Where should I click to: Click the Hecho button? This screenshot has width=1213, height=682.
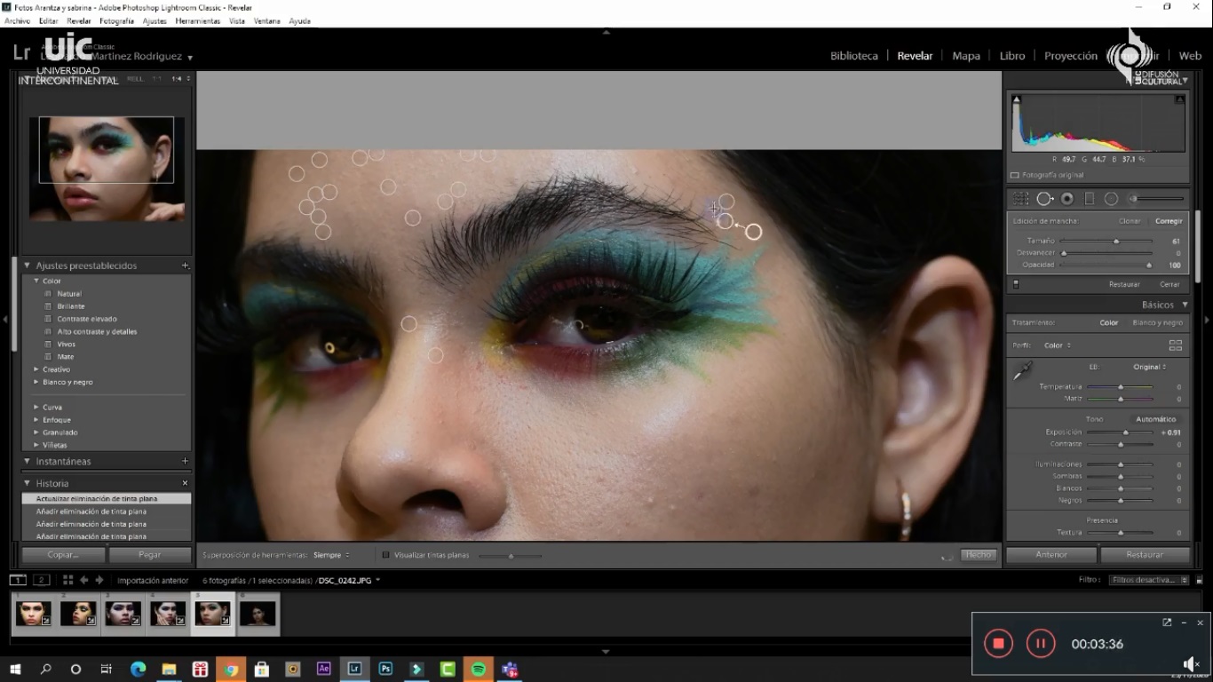[x=979, y=554]
